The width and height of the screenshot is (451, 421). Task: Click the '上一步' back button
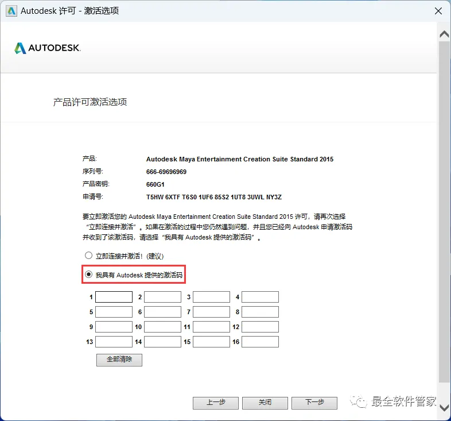[216, 403]
